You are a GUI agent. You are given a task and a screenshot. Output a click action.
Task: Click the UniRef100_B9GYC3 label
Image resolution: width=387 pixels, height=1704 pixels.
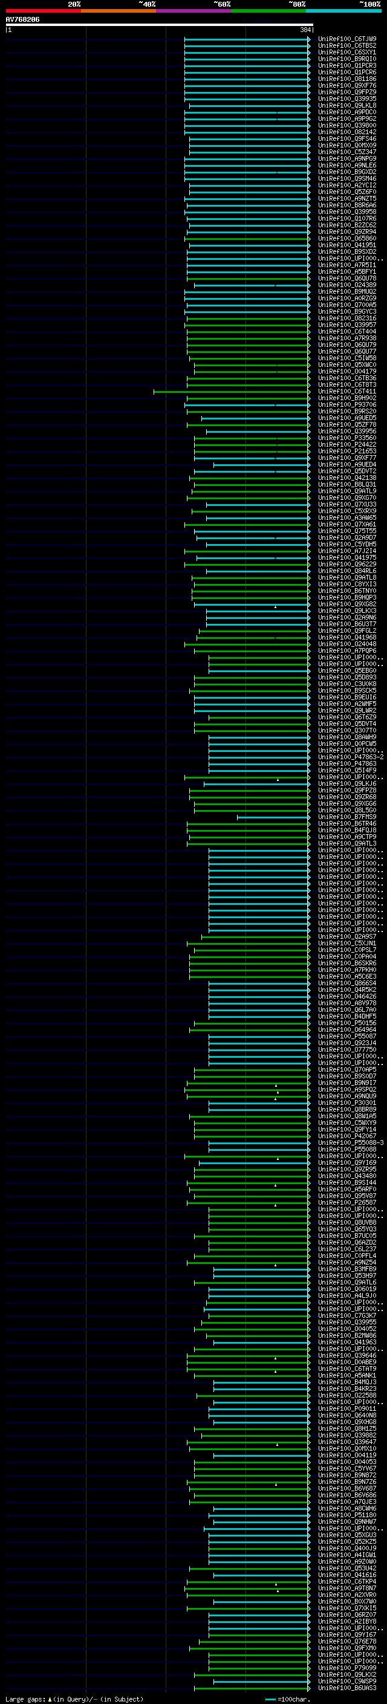[347, 311]
